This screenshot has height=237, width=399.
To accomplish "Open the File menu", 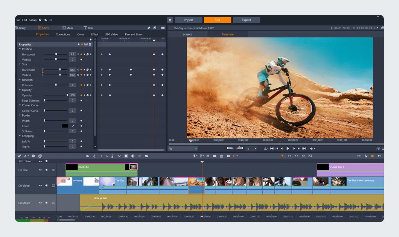I will click(x=18, y=20).
